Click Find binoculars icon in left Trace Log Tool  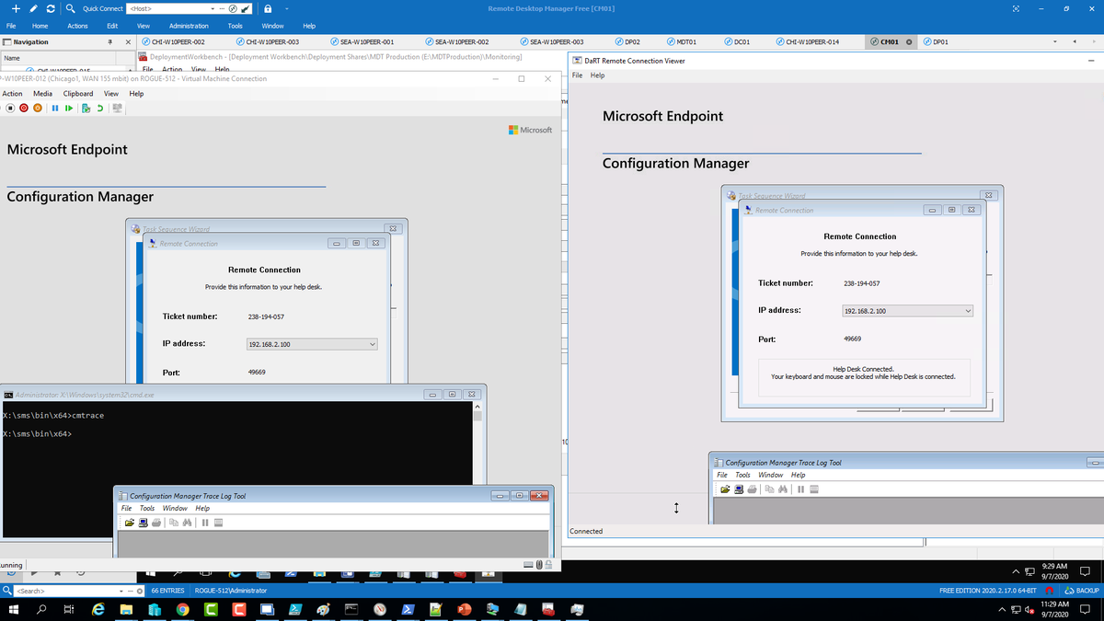(186, 523)
